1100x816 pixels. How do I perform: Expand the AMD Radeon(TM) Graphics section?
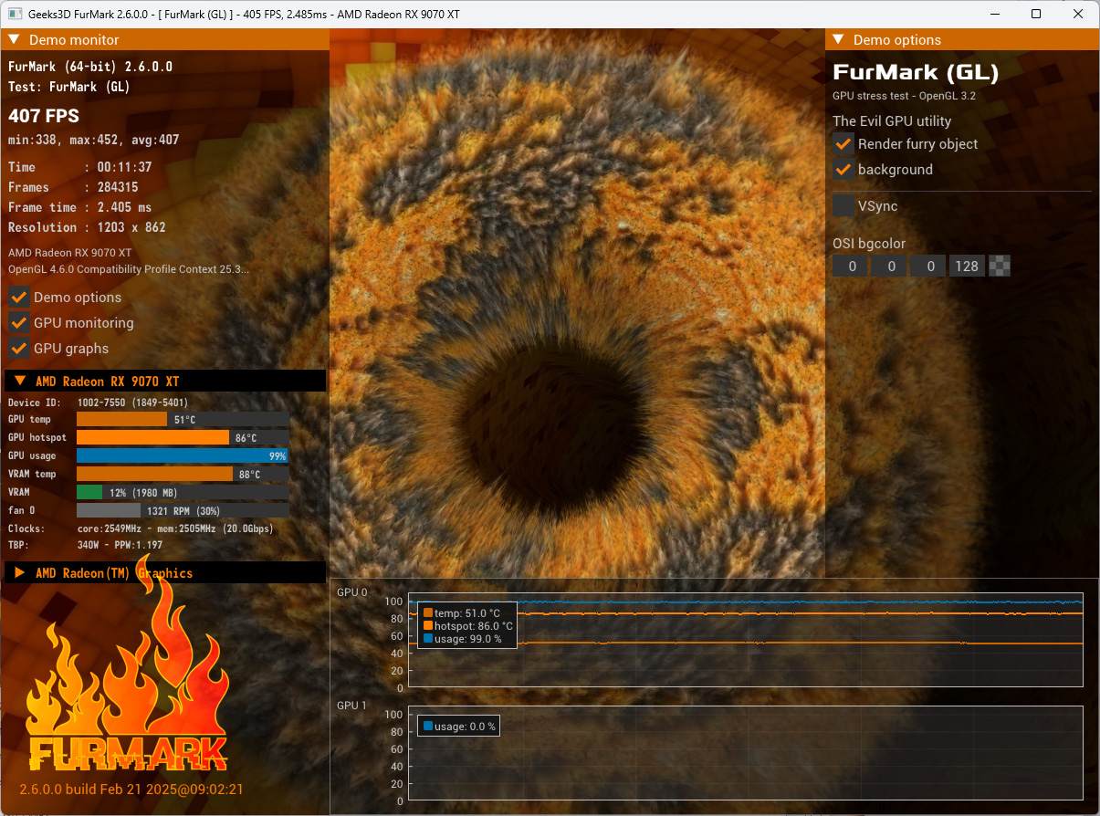(19, 572)
